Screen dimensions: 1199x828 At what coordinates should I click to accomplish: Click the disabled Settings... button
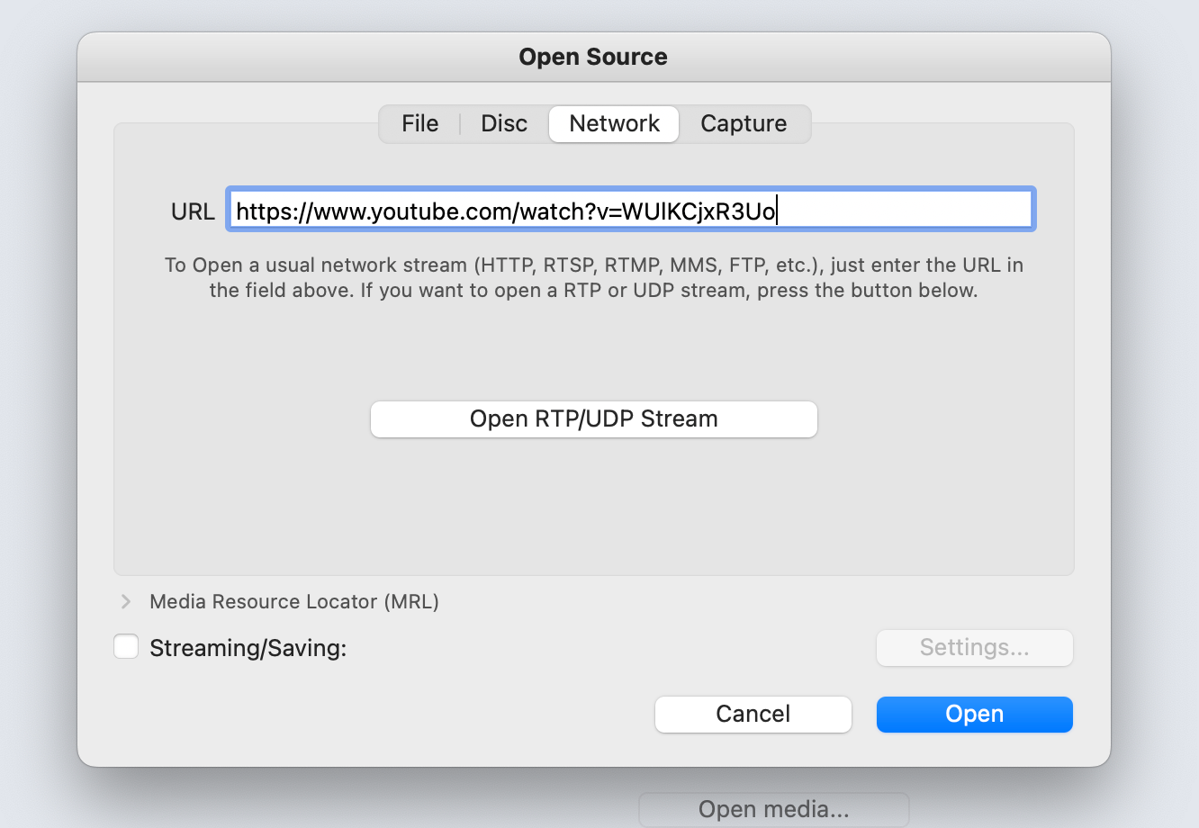(975, 648)
